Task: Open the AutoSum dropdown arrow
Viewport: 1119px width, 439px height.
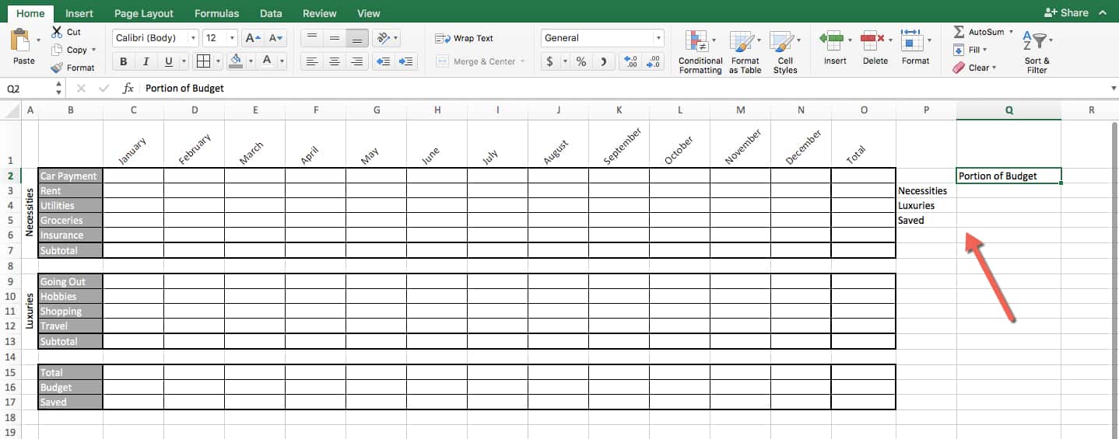Action: click(x=1011, y=32)
